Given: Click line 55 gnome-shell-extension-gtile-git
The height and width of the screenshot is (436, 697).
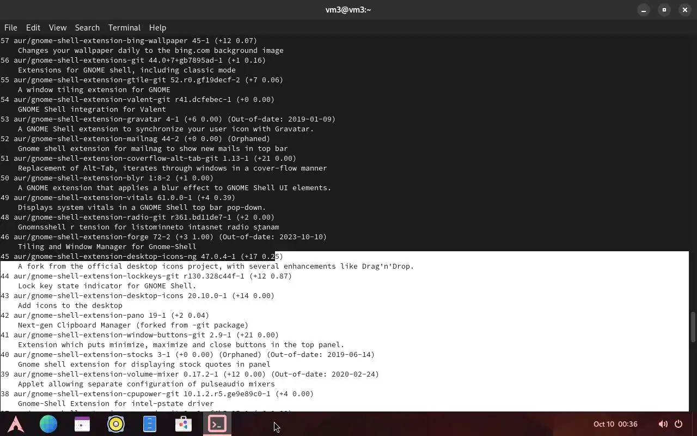Looking at the screenshot, I should (142, 80).
